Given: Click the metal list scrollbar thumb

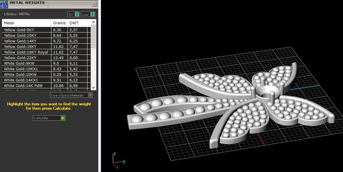Looking at the screenshot, I should point(93,36).
